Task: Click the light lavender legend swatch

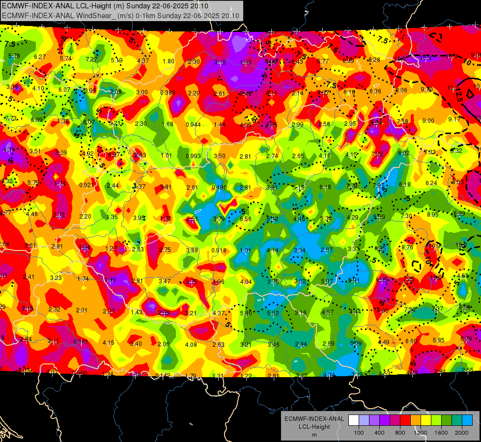Action: (364, 420)
